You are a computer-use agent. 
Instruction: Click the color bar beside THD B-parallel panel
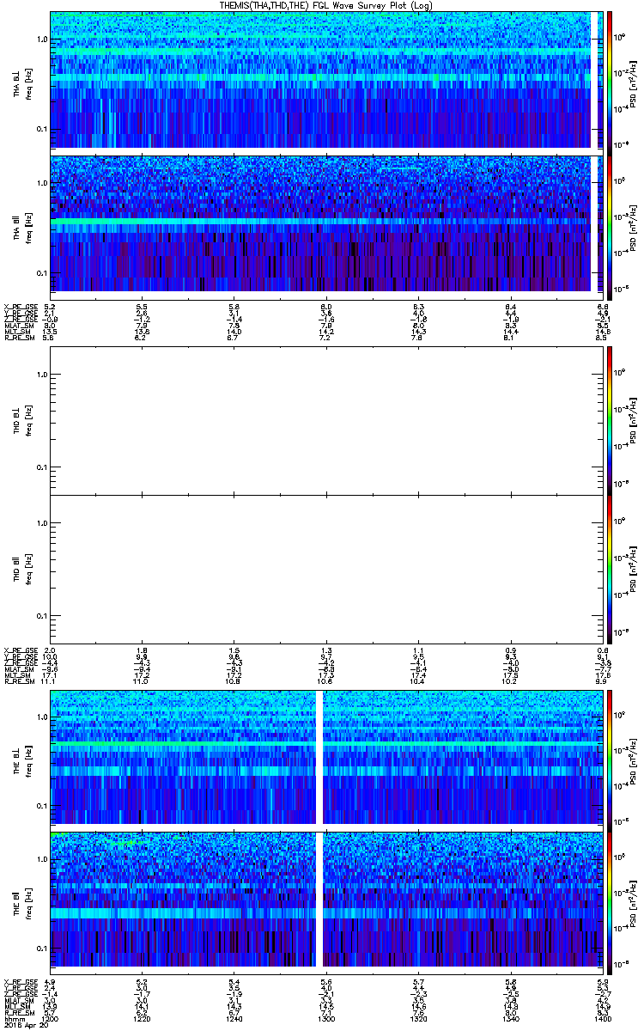pyautogui.click(x=610, y=569)
